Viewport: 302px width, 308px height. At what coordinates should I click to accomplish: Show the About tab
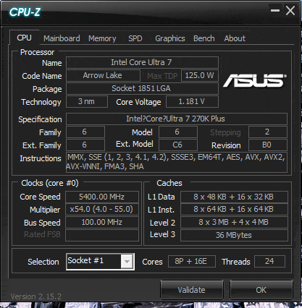coord(235,38)
